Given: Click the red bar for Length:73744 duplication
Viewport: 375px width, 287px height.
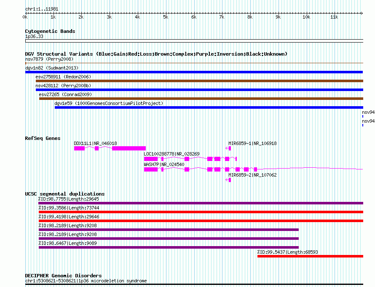Looking at the screenshot, I should pyautogui.click(x=201, y=212).
